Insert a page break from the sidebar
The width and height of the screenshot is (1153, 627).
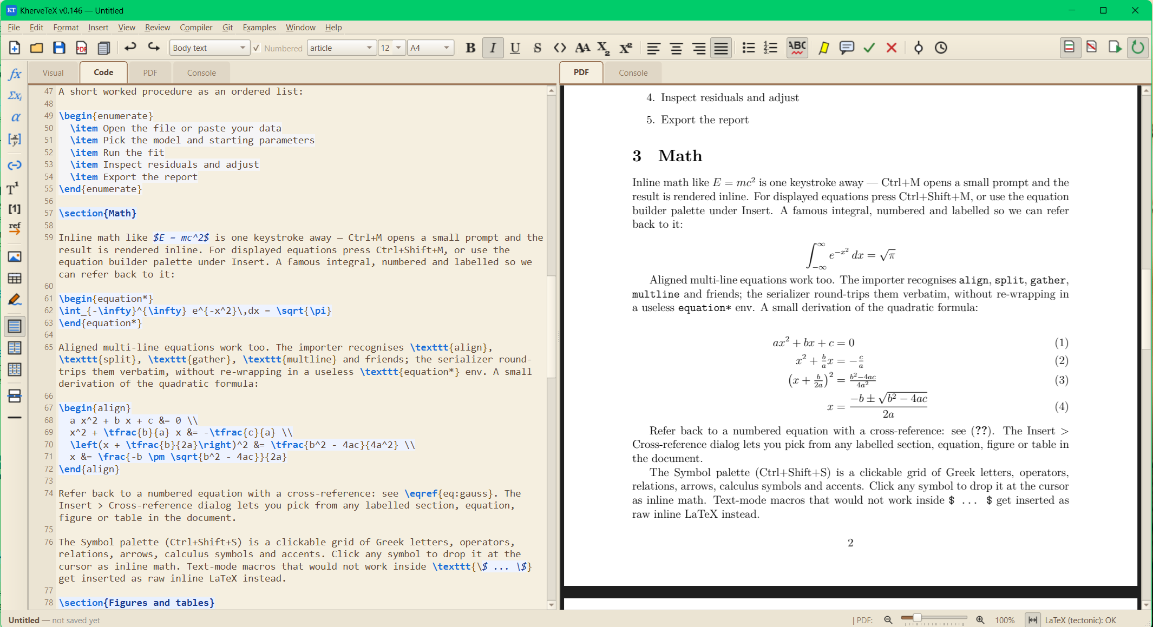point(15,396)
